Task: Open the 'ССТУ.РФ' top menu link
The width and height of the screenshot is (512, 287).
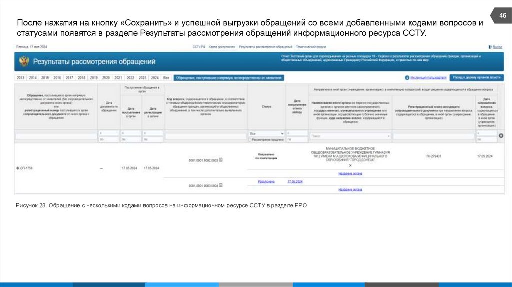Action: (x=199, y=47)
